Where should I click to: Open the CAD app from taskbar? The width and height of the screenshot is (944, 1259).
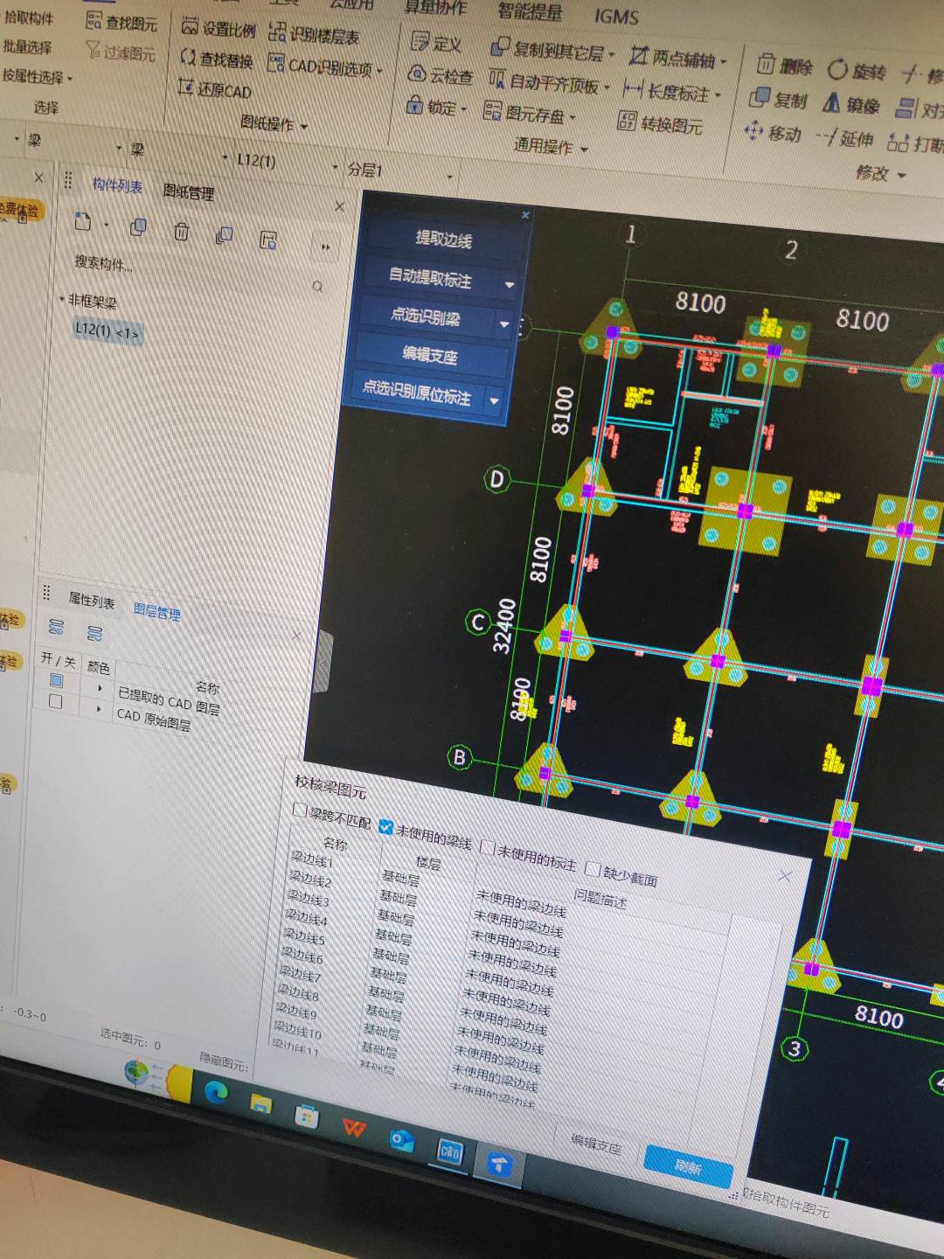(449, 1152)
